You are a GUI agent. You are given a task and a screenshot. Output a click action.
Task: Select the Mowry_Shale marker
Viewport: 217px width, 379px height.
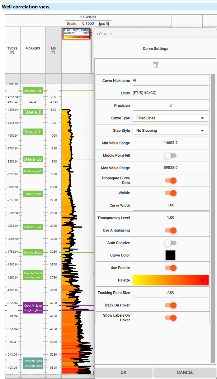pyautogui.click(x=33, y=253)
